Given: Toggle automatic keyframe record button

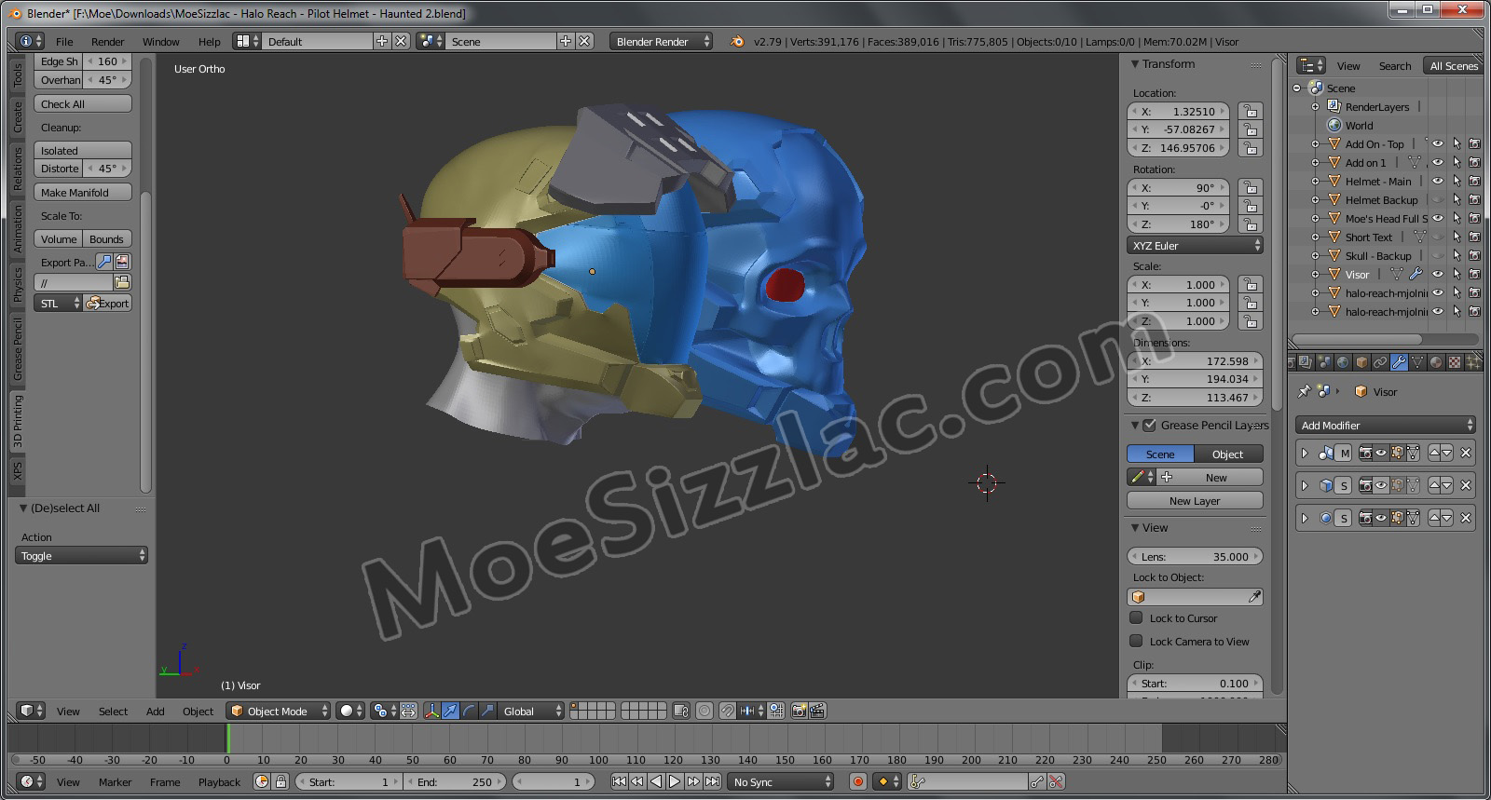Looking at the screenshot, I should 858,782.
